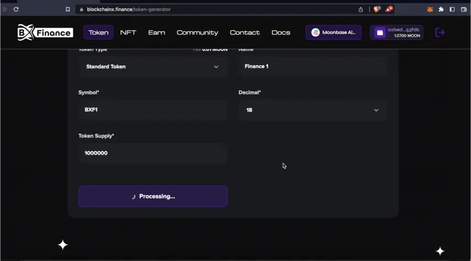Open the Token menu tab
The height and width of the screenshot is (261, 471).
point(98,32)
